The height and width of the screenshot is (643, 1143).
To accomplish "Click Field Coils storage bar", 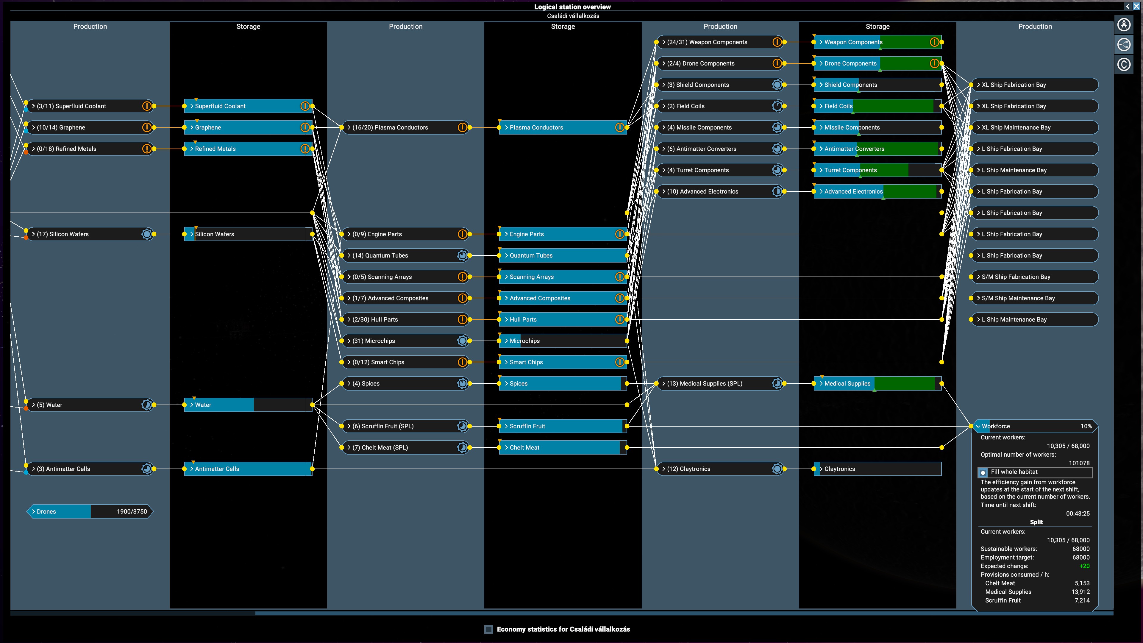I will tap(877, 106).
